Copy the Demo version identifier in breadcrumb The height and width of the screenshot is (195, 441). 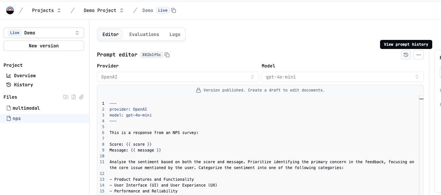(173, 10)
